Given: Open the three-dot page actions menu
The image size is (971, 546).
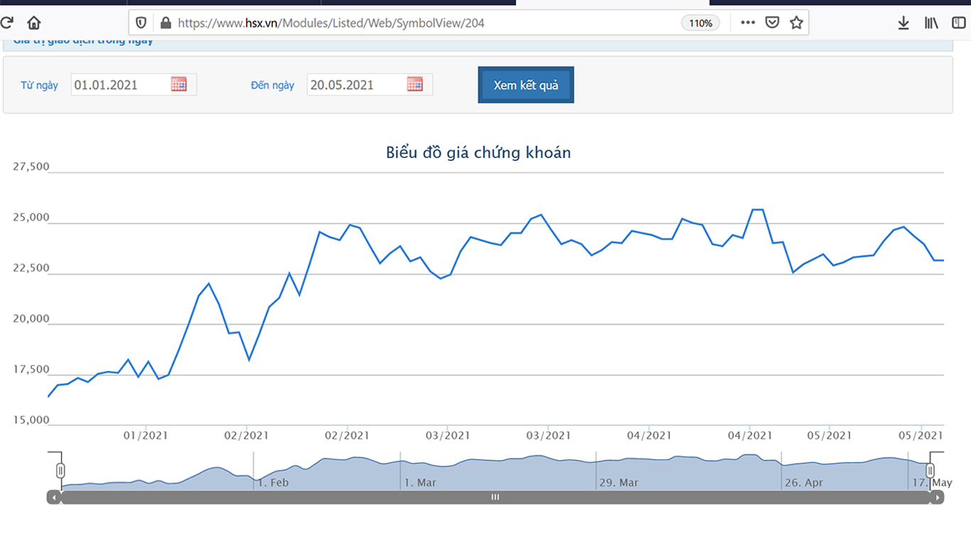Looking at the screenshot, I should click(748, 23).
